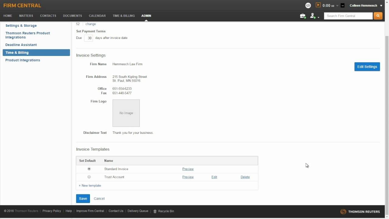Preview the Trust Account template
Image resolution: width=389 pixels, height=219 pixels.
pyautogui.click(x=188, y=177)
